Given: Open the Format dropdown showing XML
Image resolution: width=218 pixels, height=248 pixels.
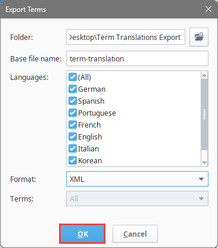Looking at the screenshot, I should [137, 179].
